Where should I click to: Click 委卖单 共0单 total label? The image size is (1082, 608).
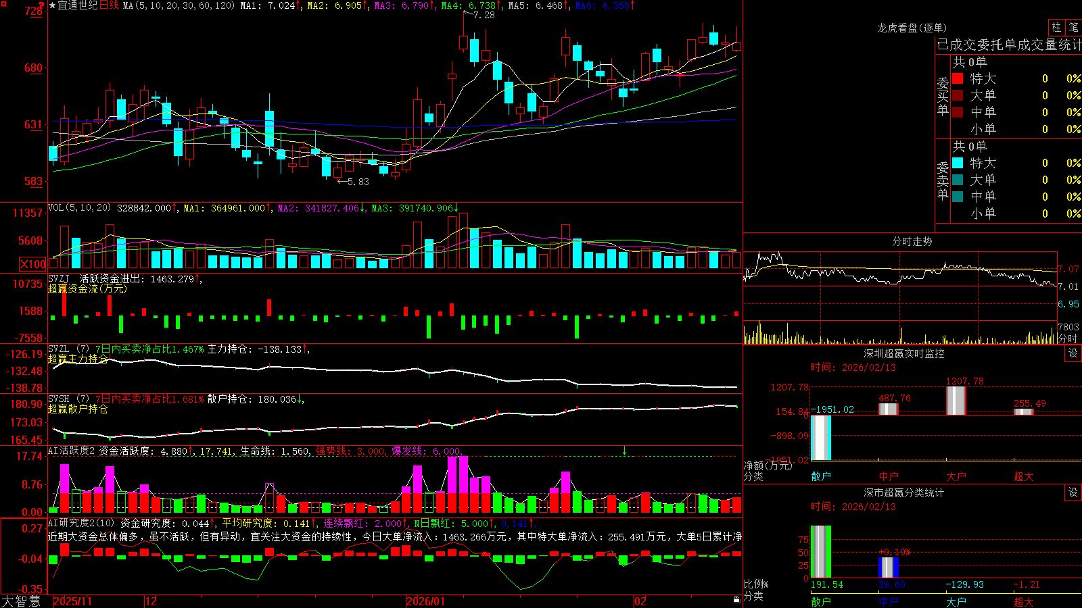pos(970,146)
